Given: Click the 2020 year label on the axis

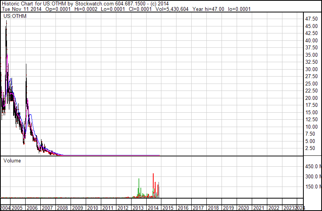Looking at the screenshot, I should point(244,208).
